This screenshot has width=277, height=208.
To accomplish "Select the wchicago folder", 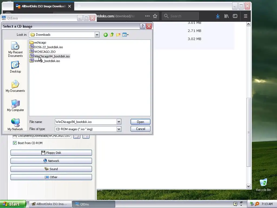I will click(x=38, y=43).
